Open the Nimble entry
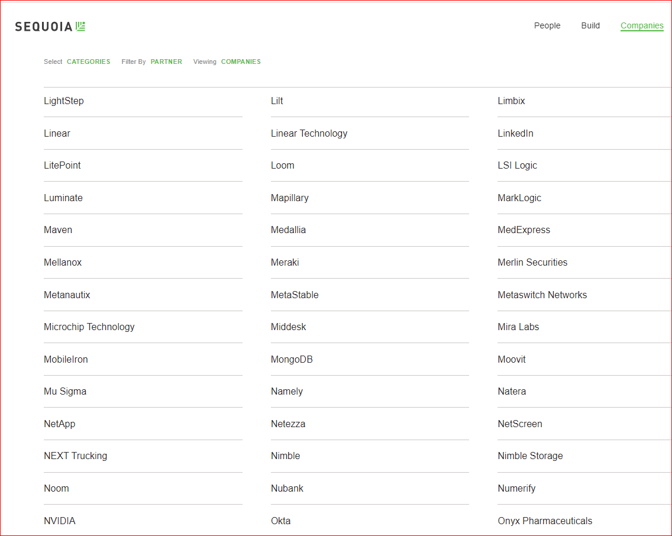Image resolution: width=672 pixels, height=536 pixels. click(286, 456)
